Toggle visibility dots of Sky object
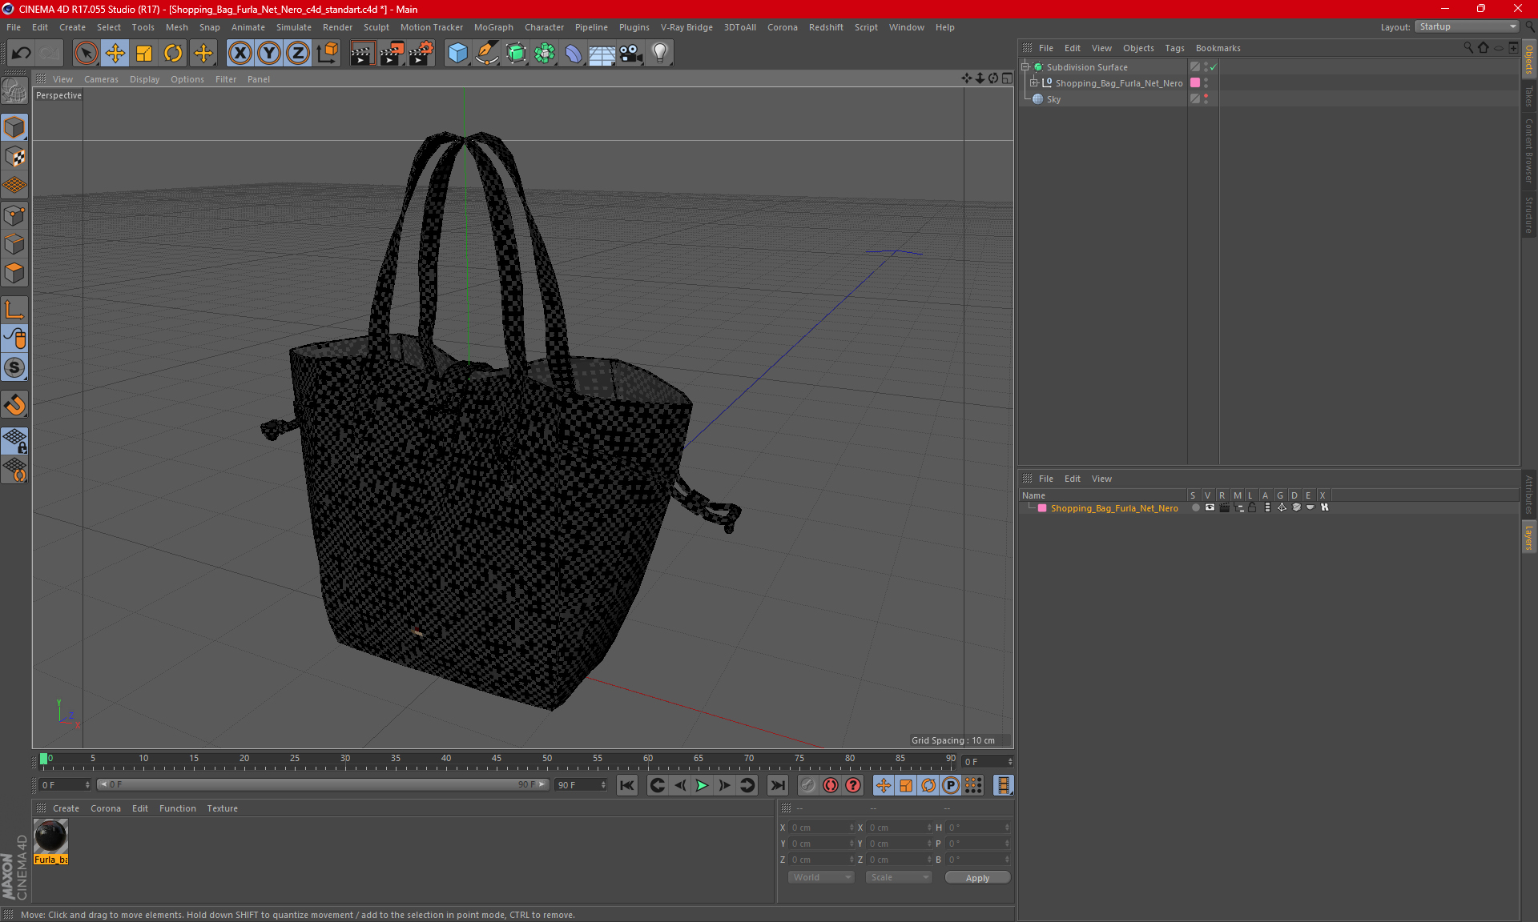This screenshot has width=1538, height=922. (x=1206, y=99)
